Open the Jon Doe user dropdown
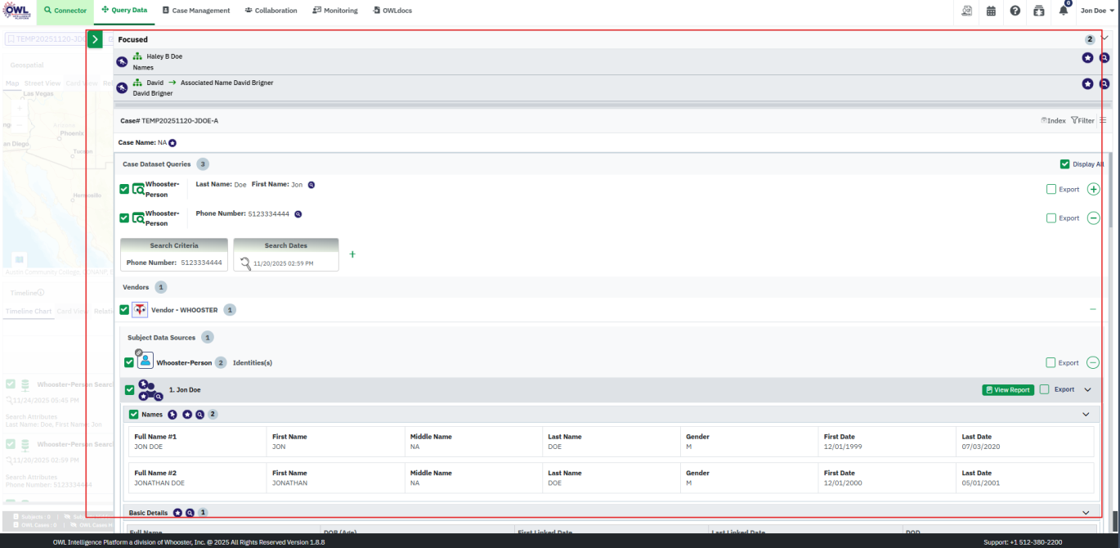1120x548 pixels. pyautogui.click(x=1097, y=11)
